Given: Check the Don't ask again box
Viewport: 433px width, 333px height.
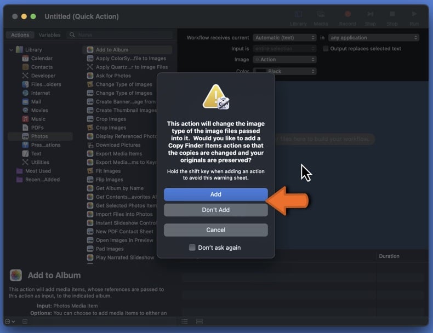Looking at the screenshot, I should click(192, 248).
